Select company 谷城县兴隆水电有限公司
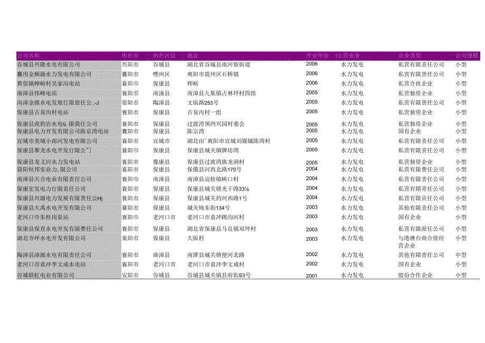The image size is (485, 343). (48, 65)
